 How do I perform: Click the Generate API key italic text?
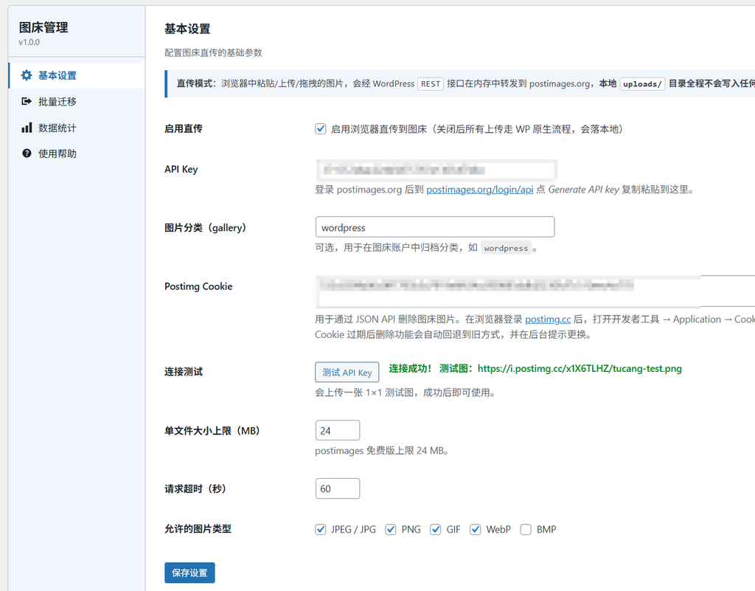click(x=584, y=190)
